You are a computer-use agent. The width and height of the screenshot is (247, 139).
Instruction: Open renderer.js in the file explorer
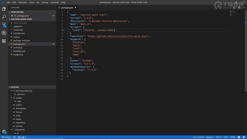pos(18,55)
